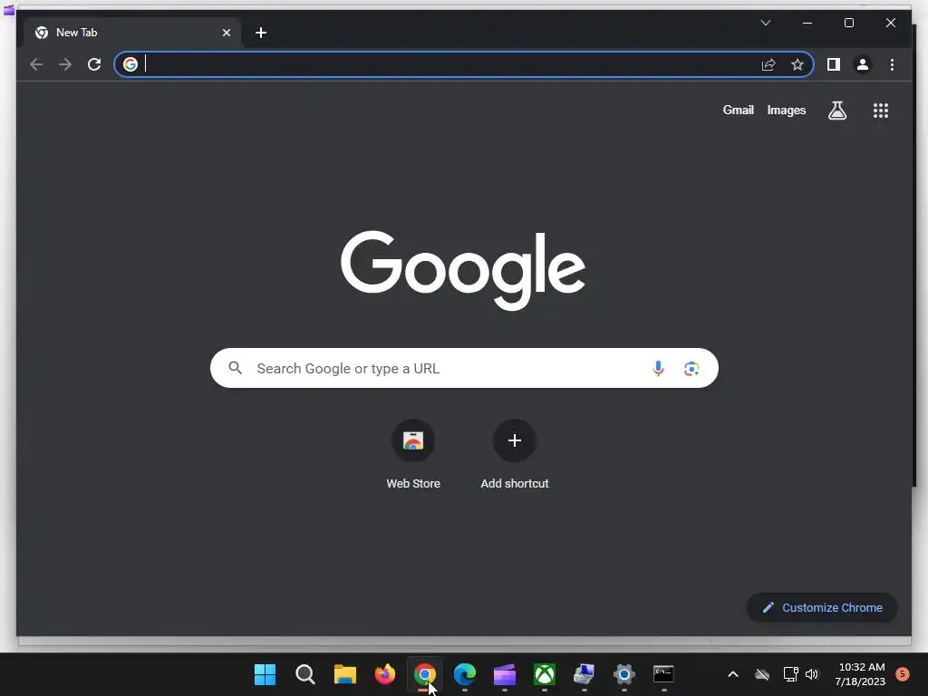Click the magnifier icon in search box
The image size is (928, 696).
(x=235, y=368)
